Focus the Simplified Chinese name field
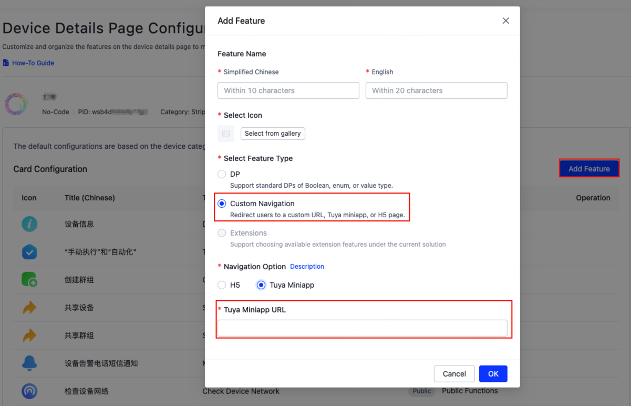The image size is (631, 406). [x=288, y=90]
